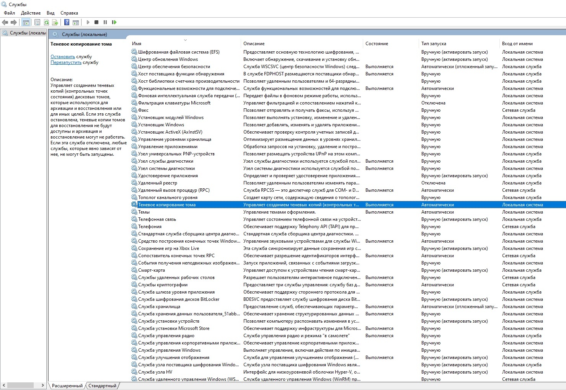Open the Файл menu
The image size is (566, 390).
click(x=10, y=13)
